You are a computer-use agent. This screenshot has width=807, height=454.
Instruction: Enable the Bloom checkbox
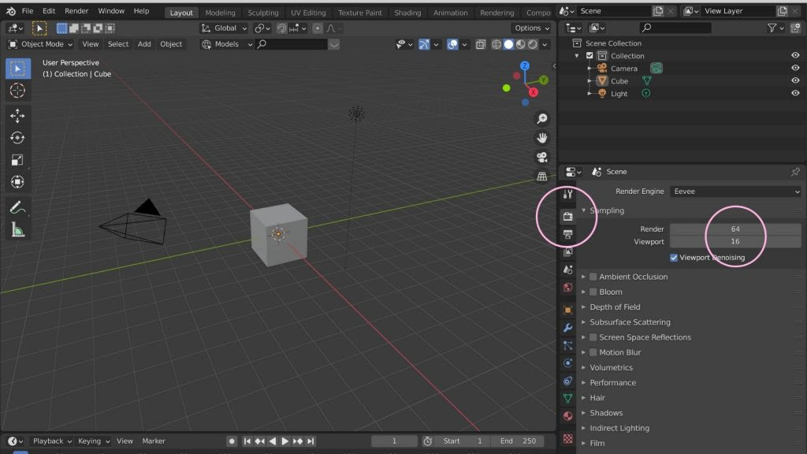click(593, 292)
